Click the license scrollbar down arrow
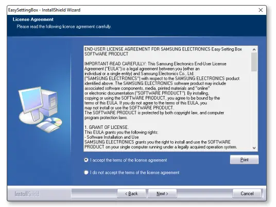Viewport: 276px width, 207px height. click(254, 148)
